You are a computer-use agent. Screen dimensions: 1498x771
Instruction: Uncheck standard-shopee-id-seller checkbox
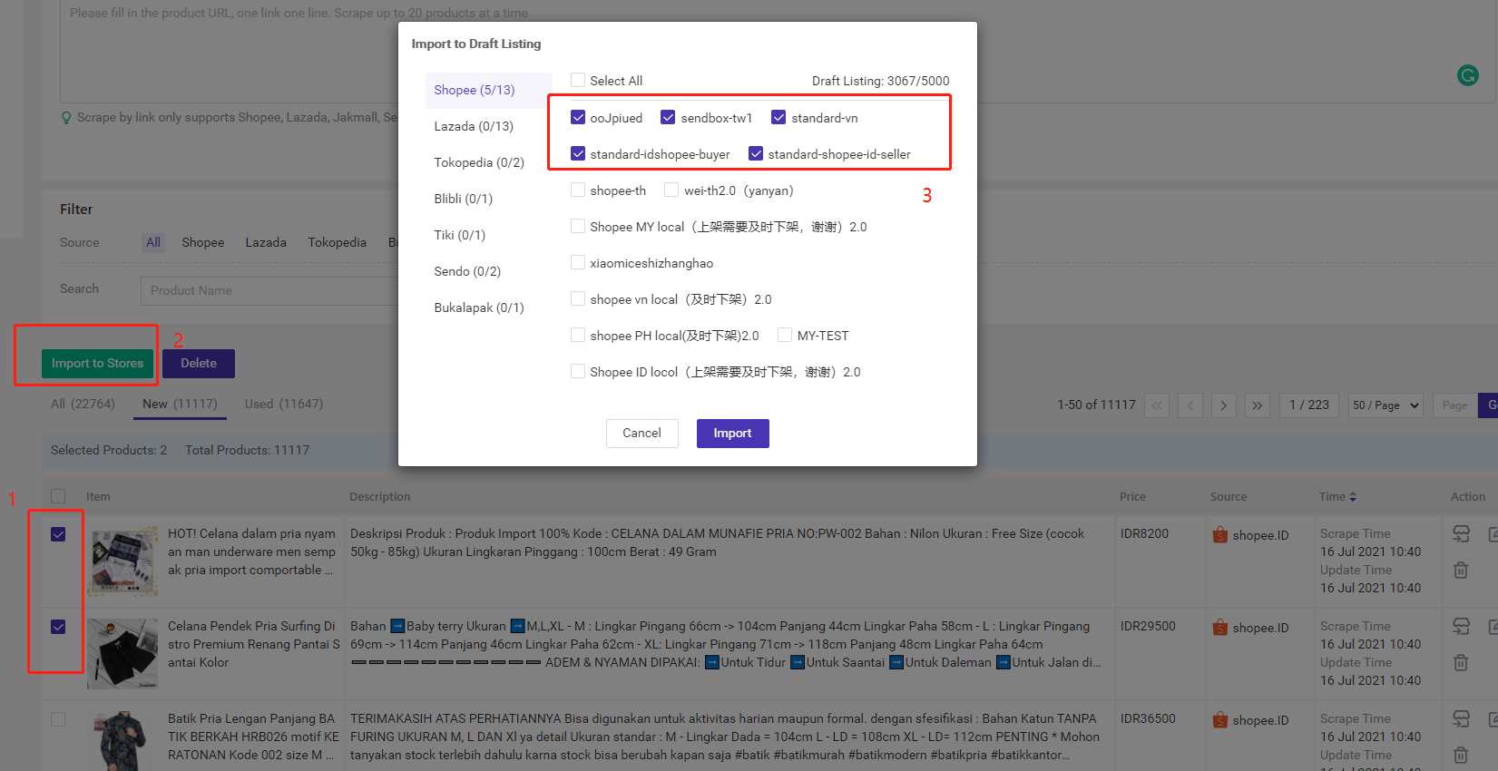pos(756,154)
